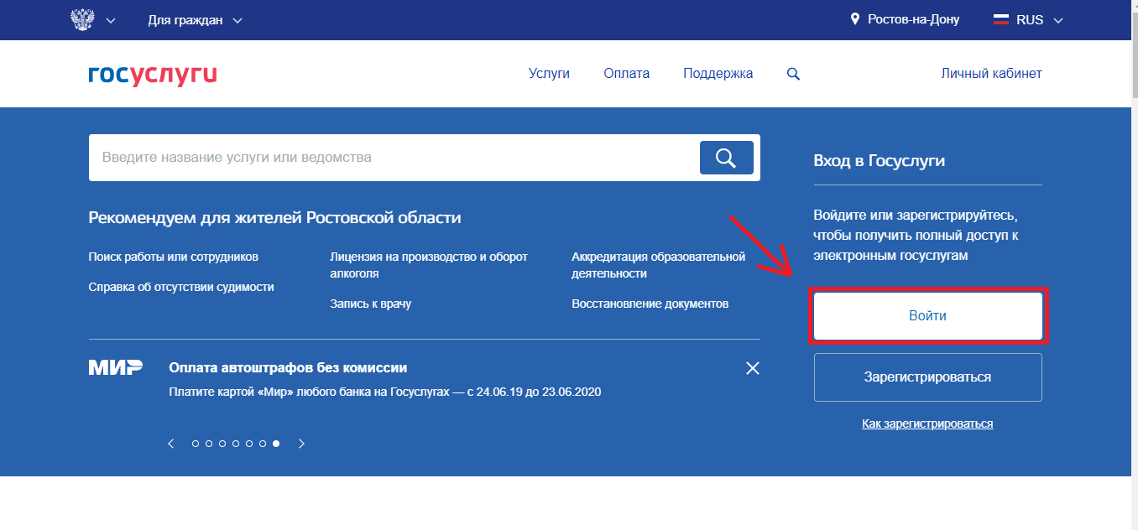Close the Mir card banner
This screenshot has height=530, width=1138.
[752, 368]
